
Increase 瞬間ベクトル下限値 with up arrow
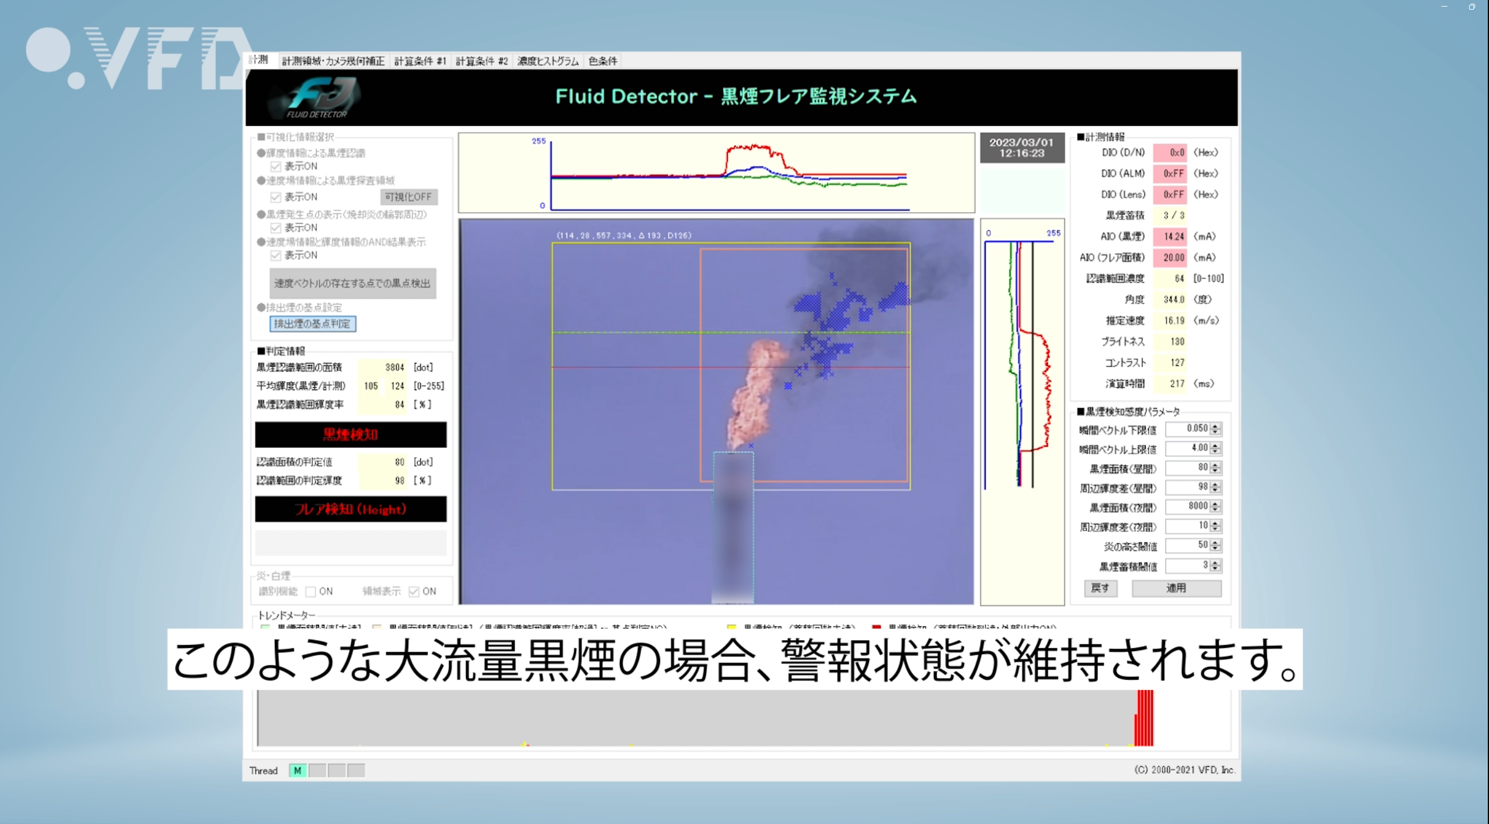coord(1215,426)
